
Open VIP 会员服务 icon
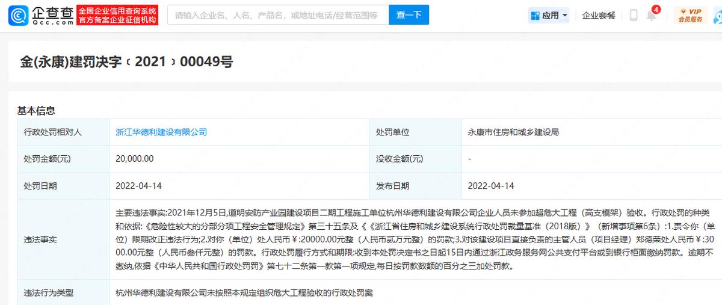click(690, 16)
